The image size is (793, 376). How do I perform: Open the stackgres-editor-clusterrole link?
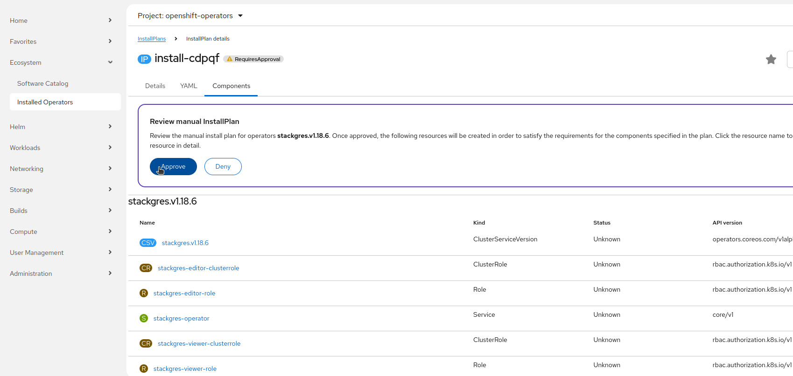coord(198,268)
